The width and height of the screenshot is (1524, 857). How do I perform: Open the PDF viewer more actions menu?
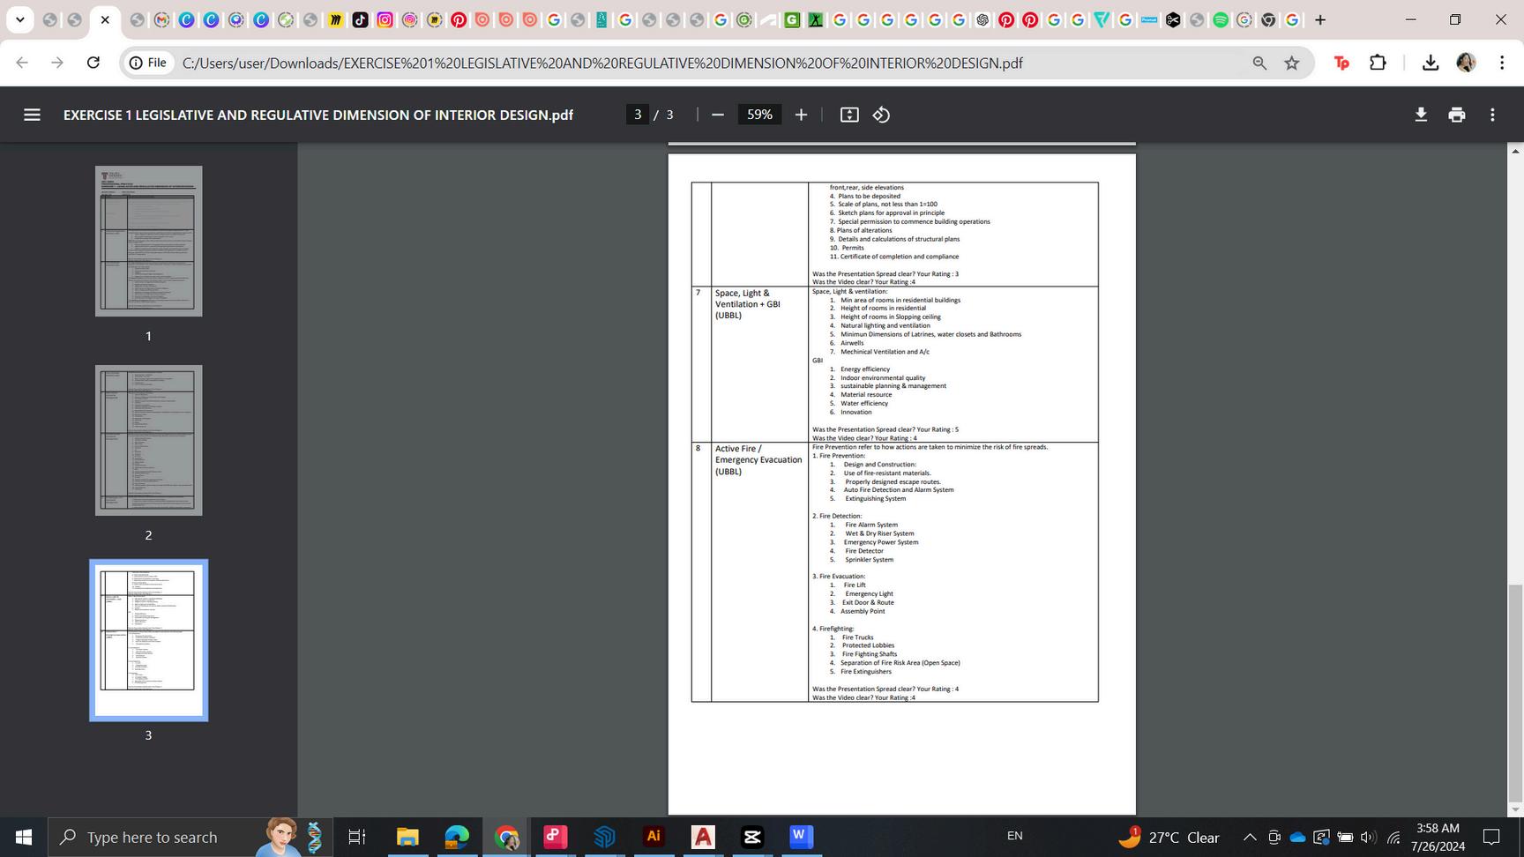tap(1492, 115)
